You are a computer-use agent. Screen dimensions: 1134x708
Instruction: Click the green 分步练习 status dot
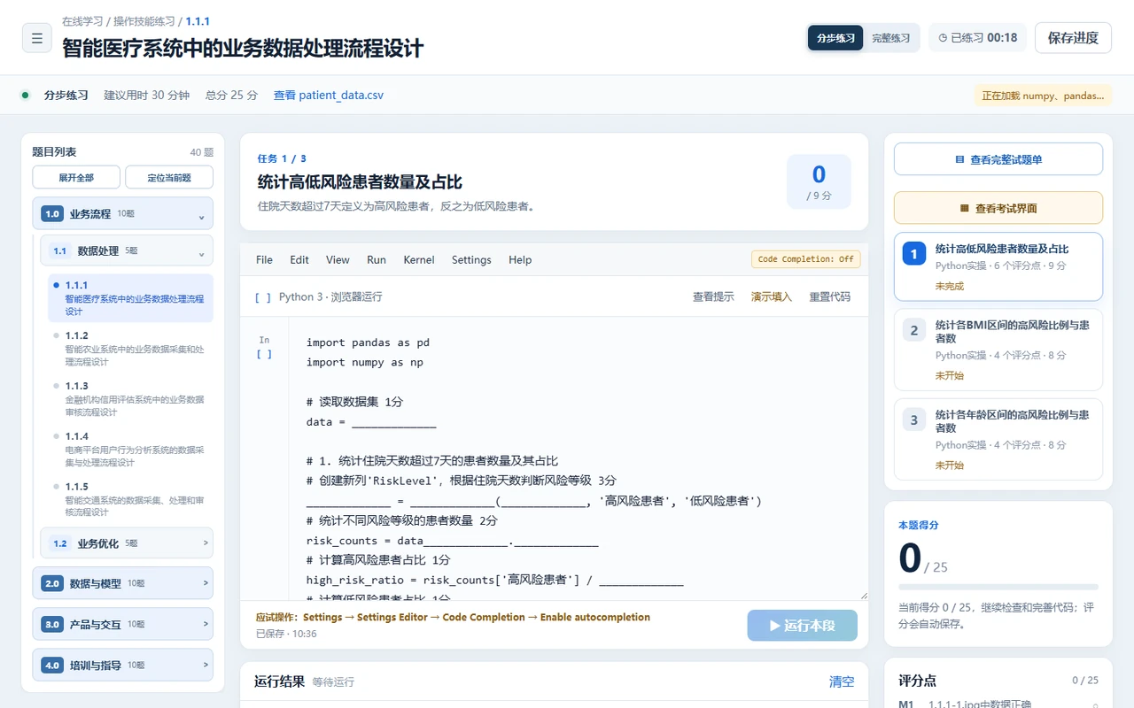click(x=25, y=96)
